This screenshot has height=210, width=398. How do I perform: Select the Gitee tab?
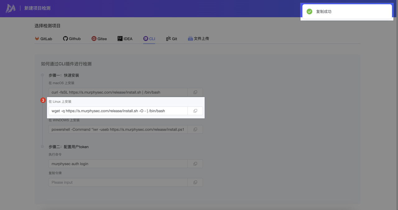pos(99,39)
